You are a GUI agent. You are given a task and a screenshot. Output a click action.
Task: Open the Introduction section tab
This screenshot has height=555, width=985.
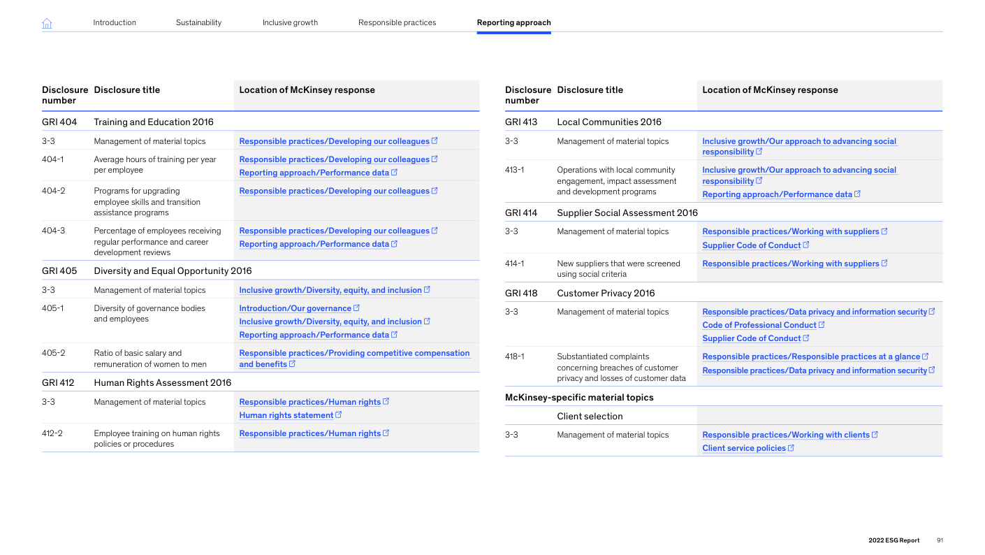(115, 22)
